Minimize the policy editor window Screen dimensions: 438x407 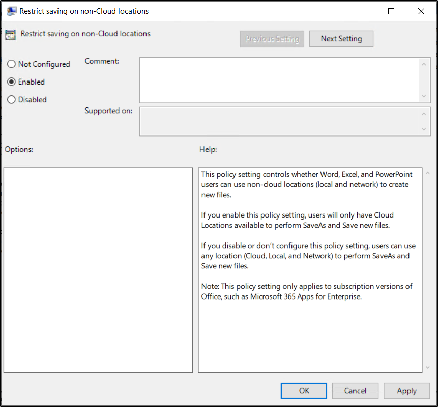coord(362,11)
